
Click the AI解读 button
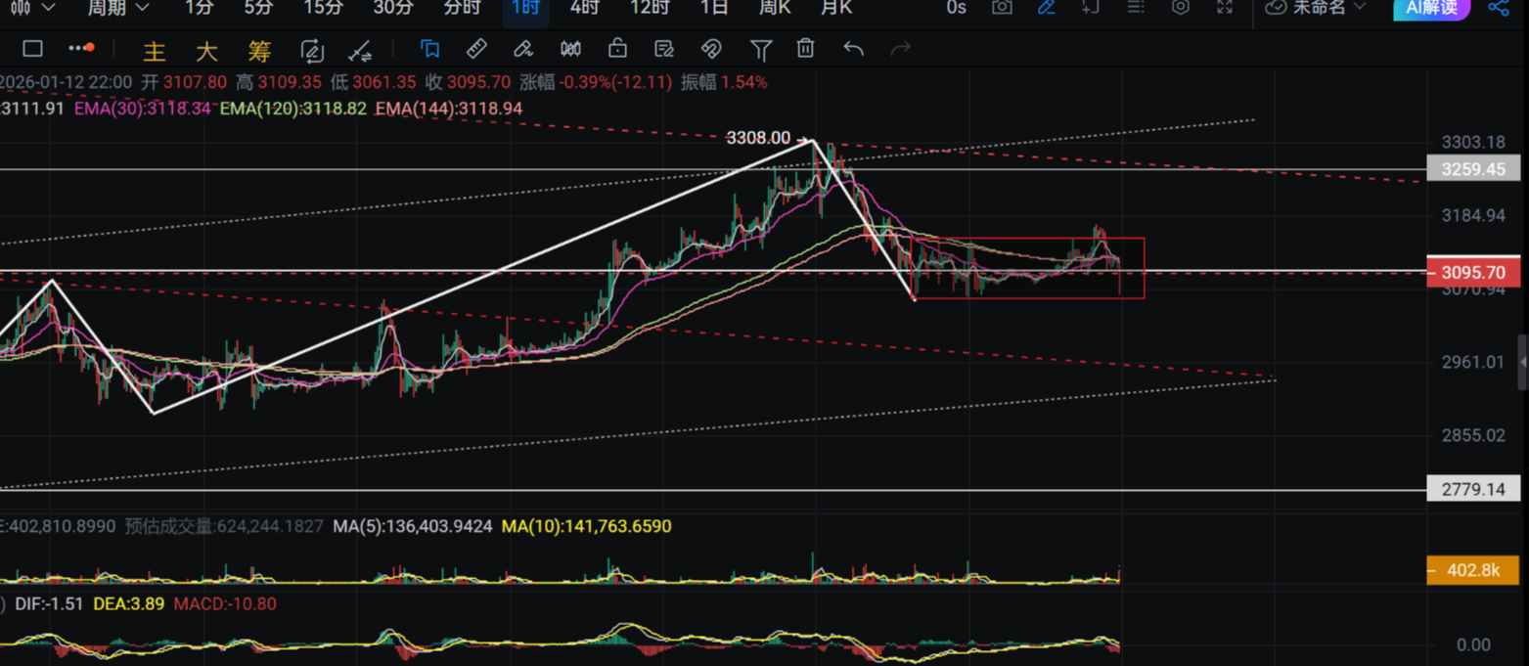click(1431, 8)
